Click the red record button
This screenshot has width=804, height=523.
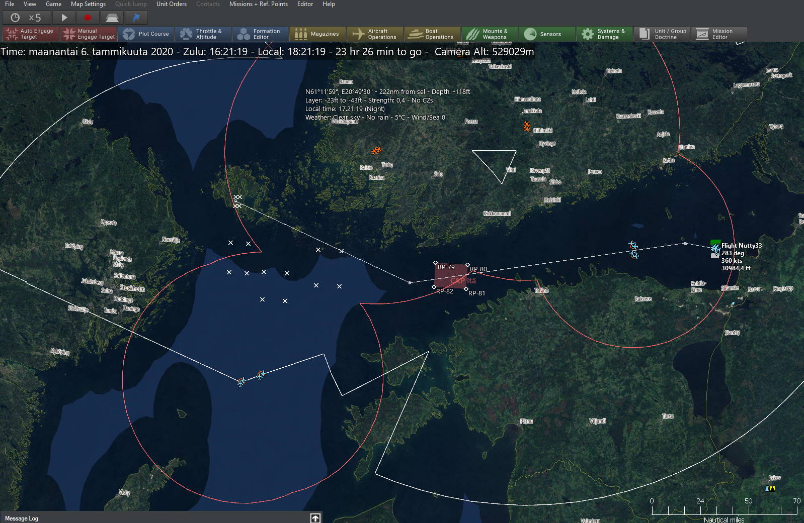click(x=88, y=18)
